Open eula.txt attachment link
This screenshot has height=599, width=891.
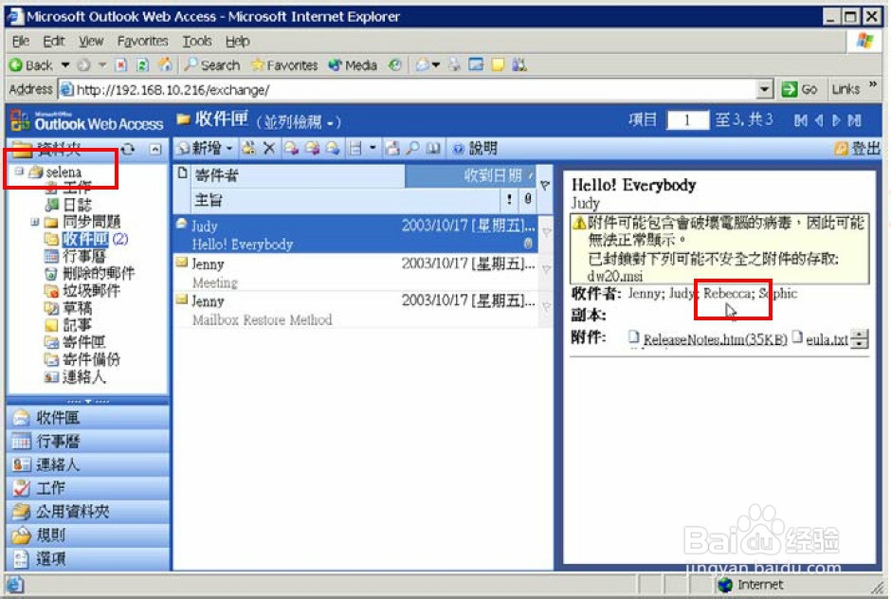click(827, 339)
